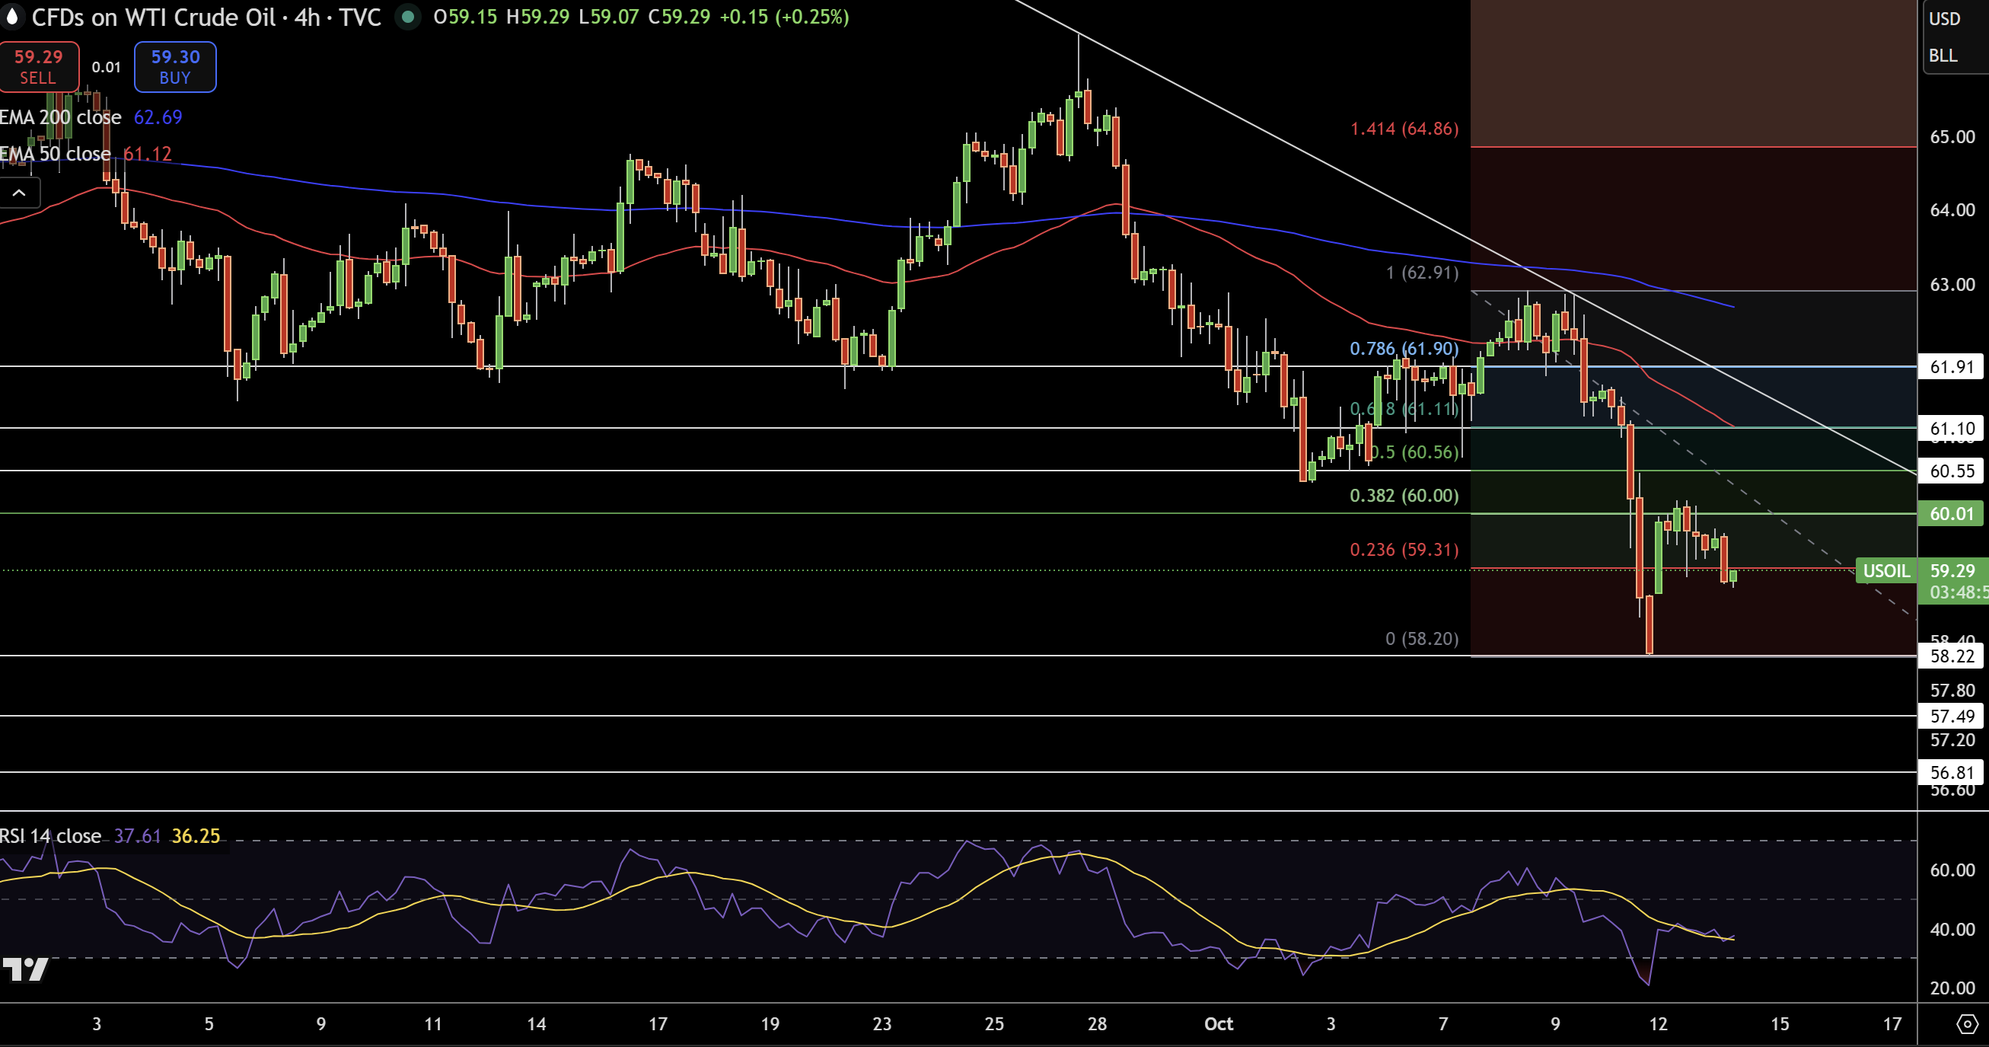Click the USOIL price label tag
The height and width of the screenshot is (1047, 1989).
[x=1886, y=570]
